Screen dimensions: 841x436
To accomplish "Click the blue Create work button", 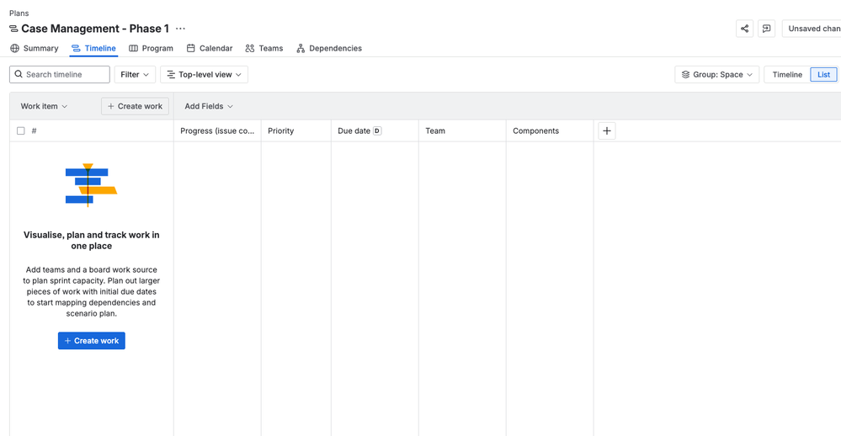I will click(92, 341).
